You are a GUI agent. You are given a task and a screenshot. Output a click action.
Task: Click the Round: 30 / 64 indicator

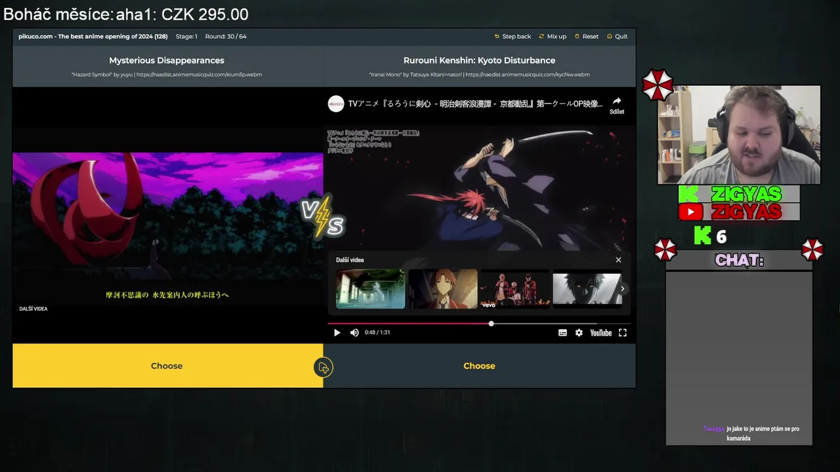[x=226, y=36]
